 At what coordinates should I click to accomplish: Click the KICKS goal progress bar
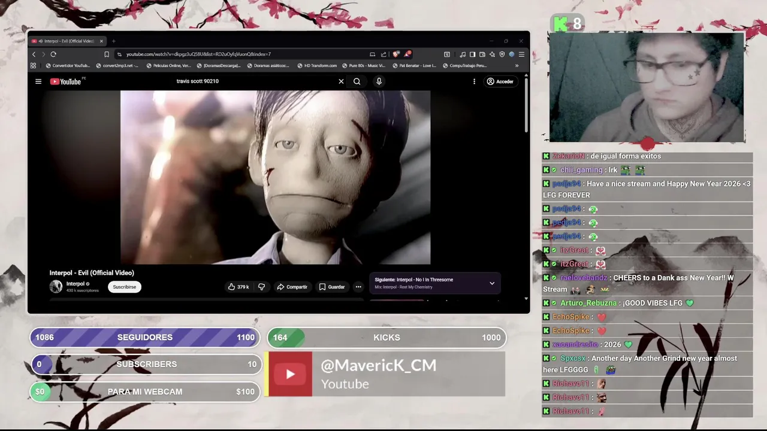(x=386, y=338)
